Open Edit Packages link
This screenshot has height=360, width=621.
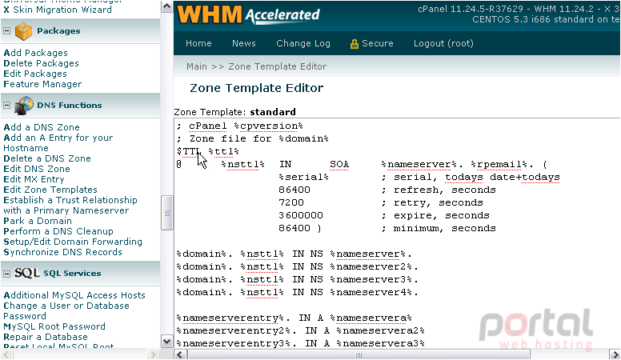[x=35, y=74]
